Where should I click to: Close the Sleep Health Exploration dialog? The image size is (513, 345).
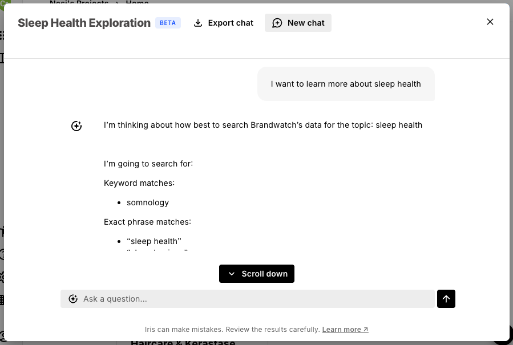pyautogui.click(x=490, y=22)
